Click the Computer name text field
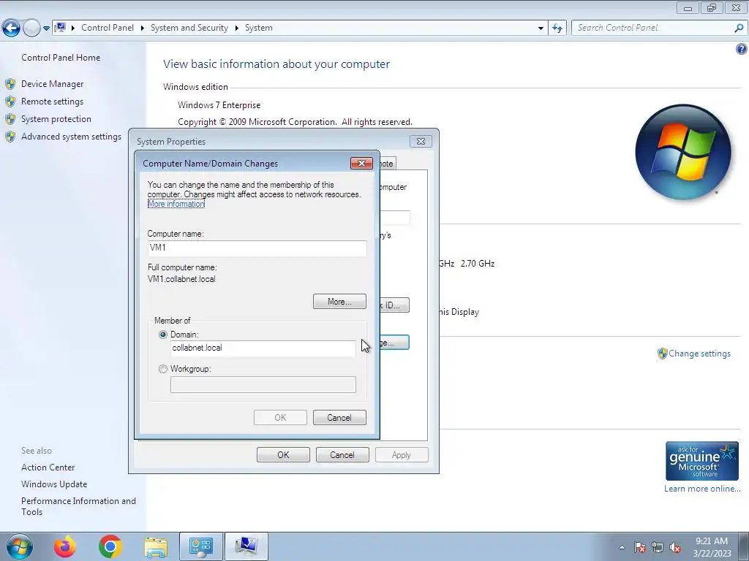 click(x=257, y=248)
